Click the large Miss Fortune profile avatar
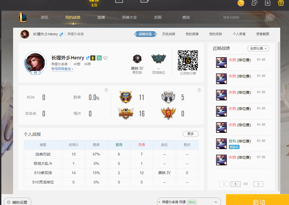The image size is (289, 205). coord(35,63)
